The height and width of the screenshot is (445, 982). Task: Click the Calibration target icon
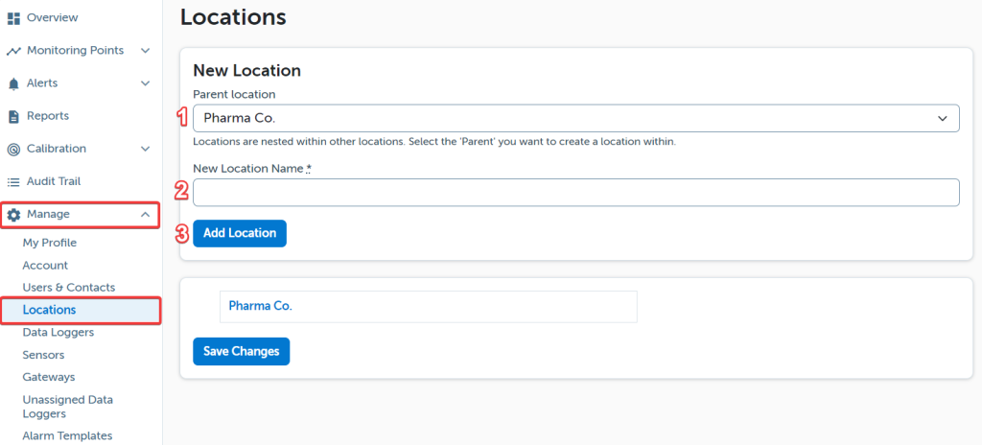coord(13,149)
